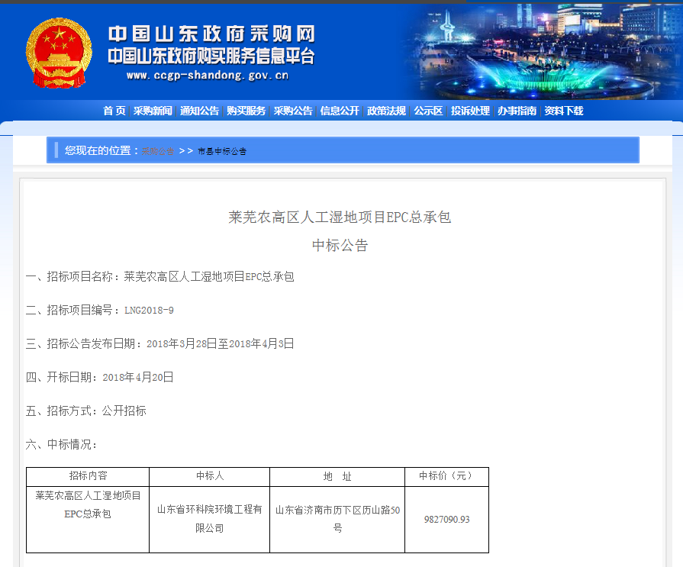Screen dimensions: 683x567
Task: Click the 您现在的位置 label
Action: tap(101, 150)
